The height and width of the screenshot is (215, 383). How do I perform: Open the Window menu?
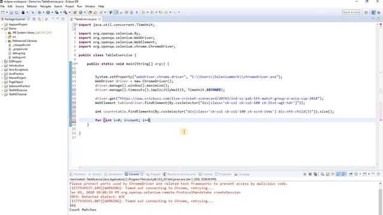tap(90, 6)
